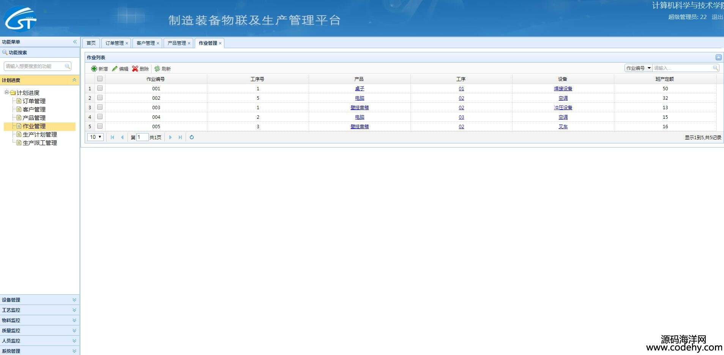
Task: Switch to the 订单管理 tab
Action: click(114, 43)
